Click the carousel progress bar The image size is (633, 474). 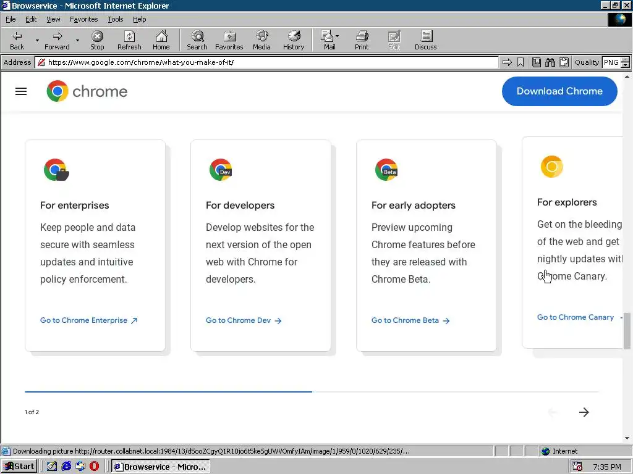[312, 391]
